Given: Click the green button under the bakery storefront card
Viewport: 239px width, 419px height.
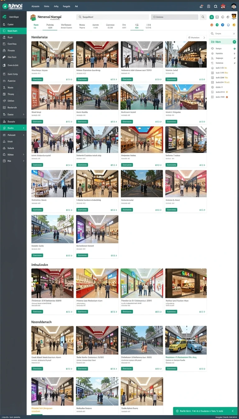Looking at the screenshot, I should pos(171,79).
